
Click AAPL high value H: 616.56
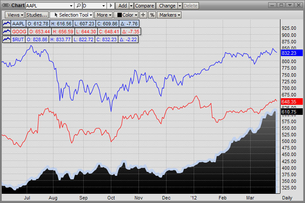click(x=61, y=24)
